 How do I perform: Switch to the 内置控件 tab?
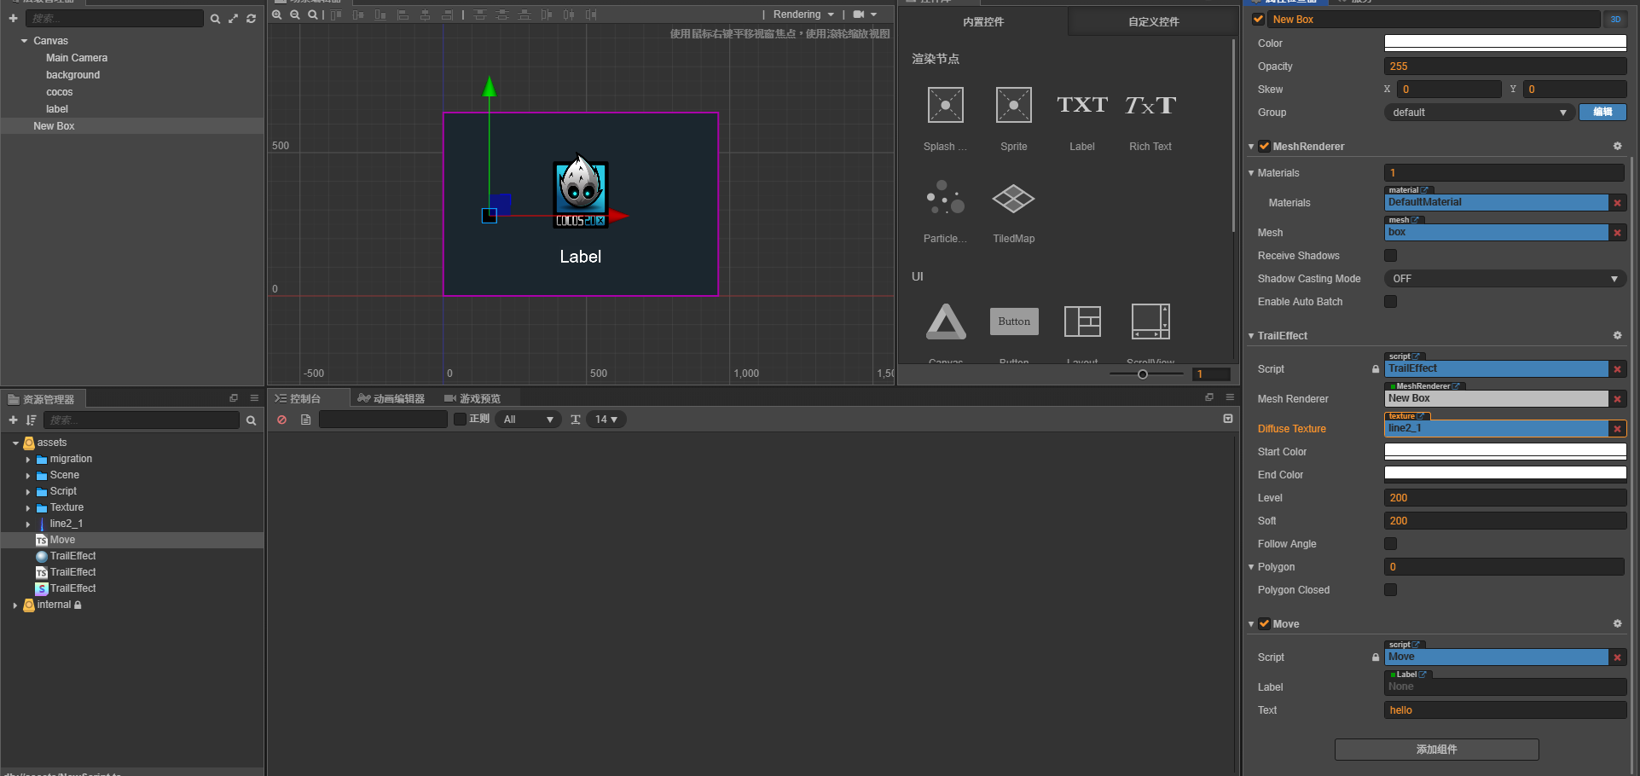[983, 21]
